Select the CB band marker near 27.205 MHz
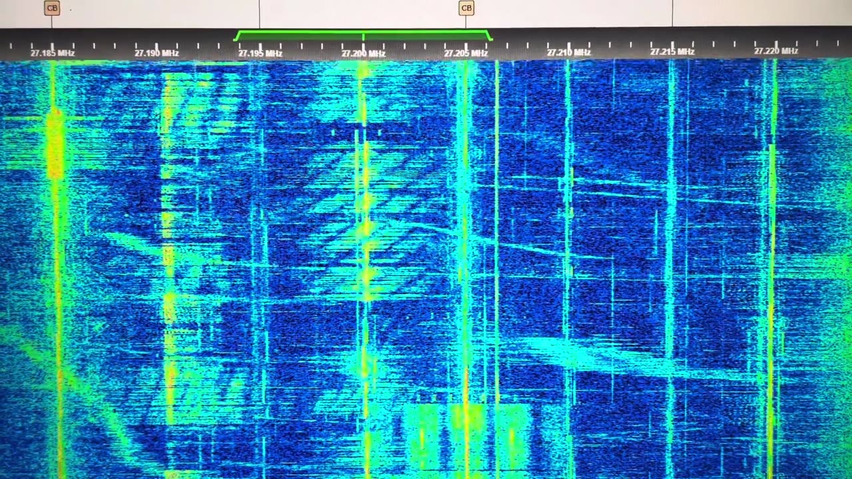 coord(467,8)
